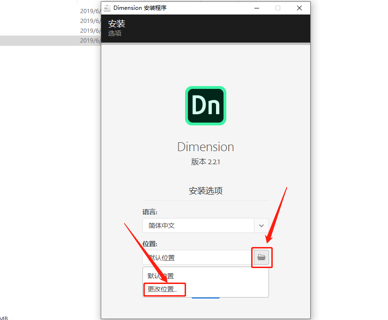
Task: Select the highlighted 2019/6 row in background window
Action: (51, 41)
